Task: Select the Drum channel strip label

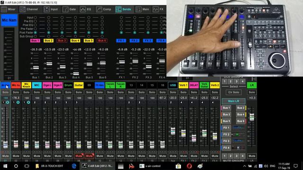Action: coord(68,85)
